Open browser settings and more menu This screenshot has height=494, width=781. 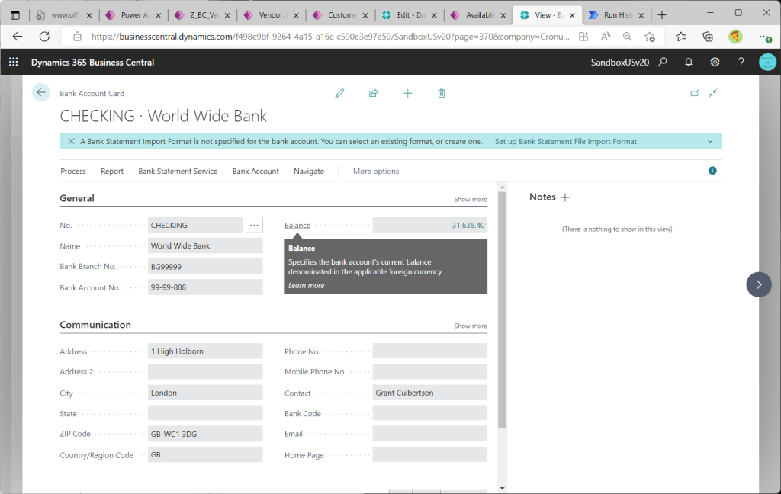coord(764,37)
